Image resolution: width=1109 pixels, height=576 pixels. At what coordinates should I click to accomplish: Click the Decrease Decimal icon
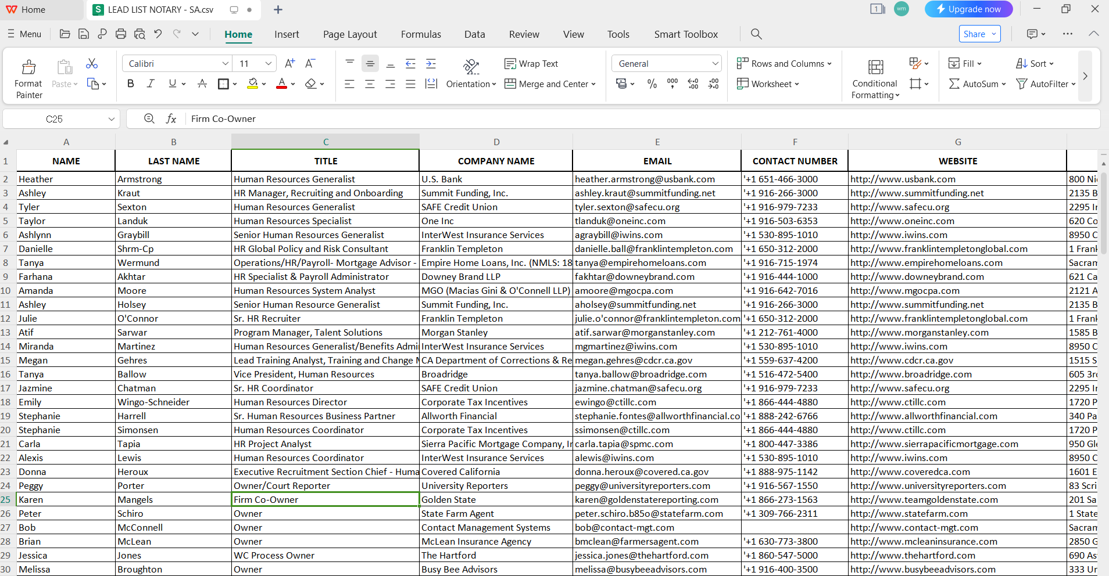tap(714, 84)
